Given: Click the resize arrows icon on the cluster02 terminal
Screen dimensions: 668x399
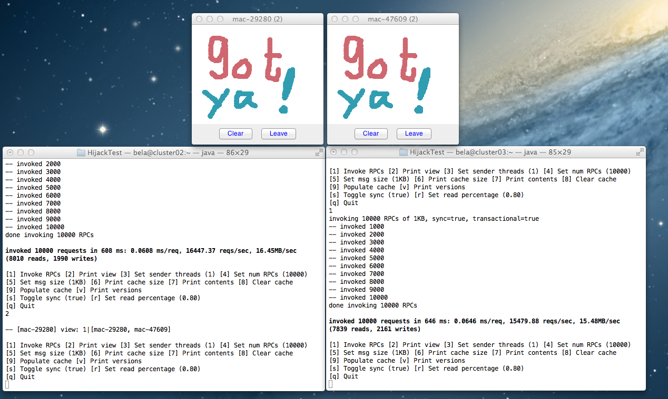Looking at the screenshot, I should [319, 152].
